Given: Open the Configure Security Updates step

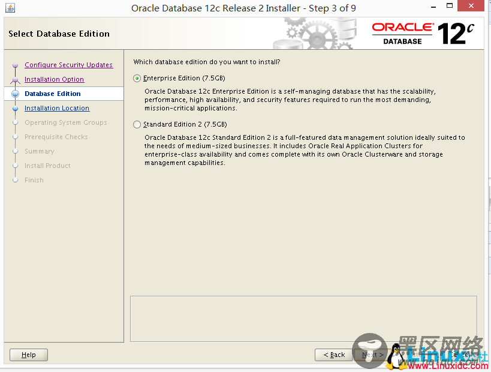Looking at the screenshot, I should (x=68, y=65).
